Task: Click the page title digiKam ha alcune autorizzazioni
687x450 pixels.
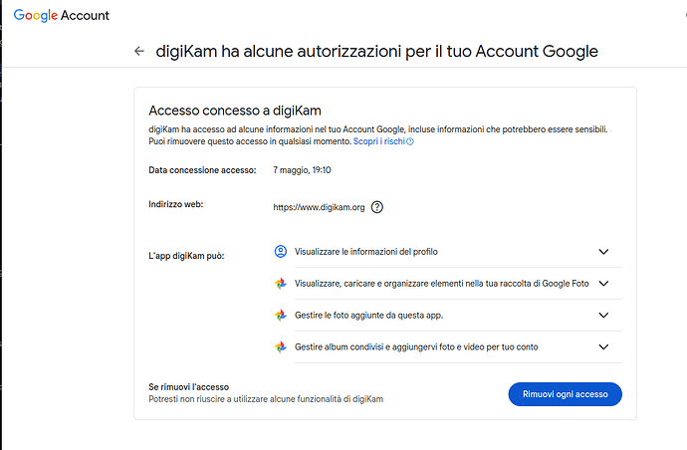Action: tap(376, 51)
